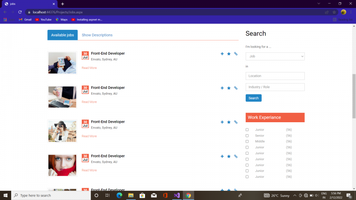Check the third Junior checkbox
Screen dimensions: 356x200
[247, 153]
